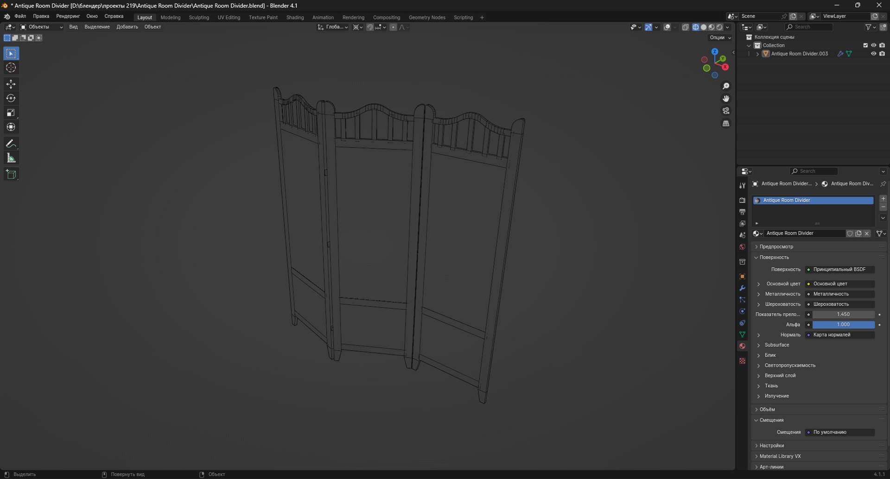The image size is (890, 479).
Task: Disable Antique Room Divider.003 in renders
Action: 882,54
